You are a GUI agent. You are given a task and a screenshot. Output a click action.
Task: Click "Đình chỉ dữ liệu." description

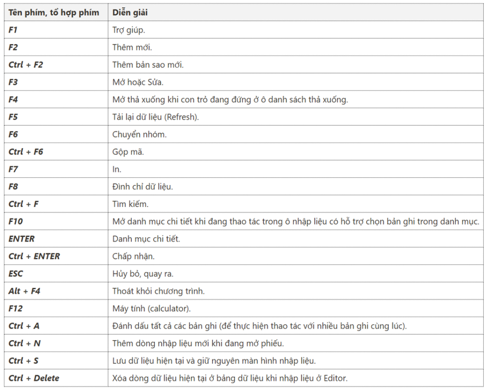142,186
